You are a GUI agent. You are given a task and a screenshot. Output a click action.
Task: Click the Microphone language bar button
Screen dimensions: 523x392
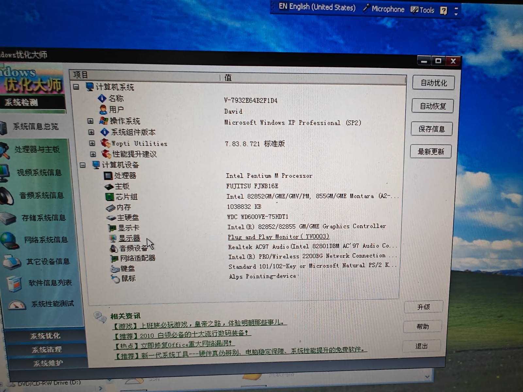point(384,9)
